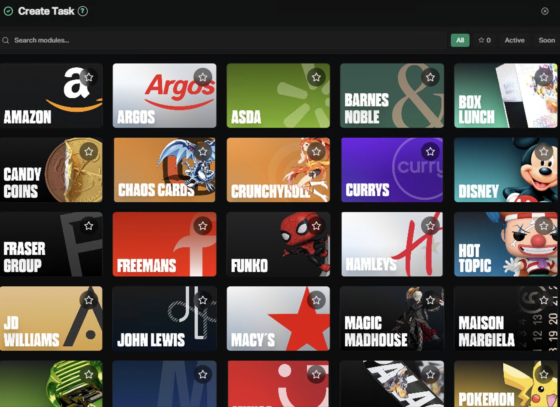Click the star icon on John Lewis card
Image resolution: width=560 pixels, height=407 pixels.
tap(203, 300)
